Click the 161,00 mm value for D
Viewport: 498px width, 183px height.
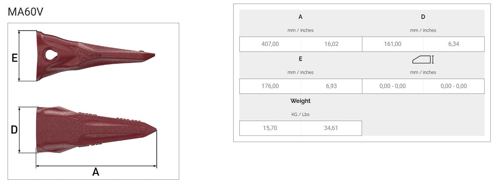(392, 44)
